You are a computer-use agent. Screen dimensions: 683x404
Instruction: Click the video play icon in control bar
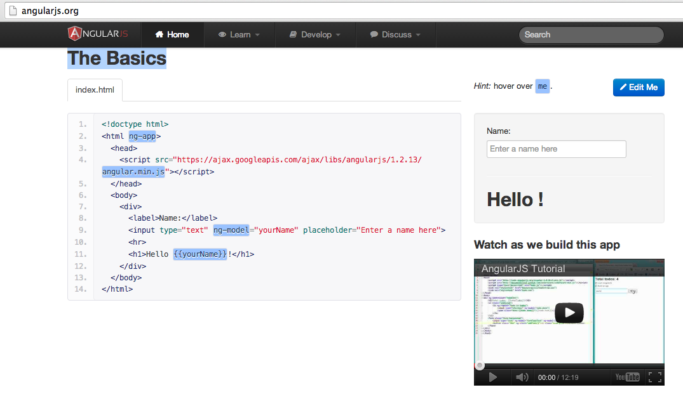(x=493, y=377)
